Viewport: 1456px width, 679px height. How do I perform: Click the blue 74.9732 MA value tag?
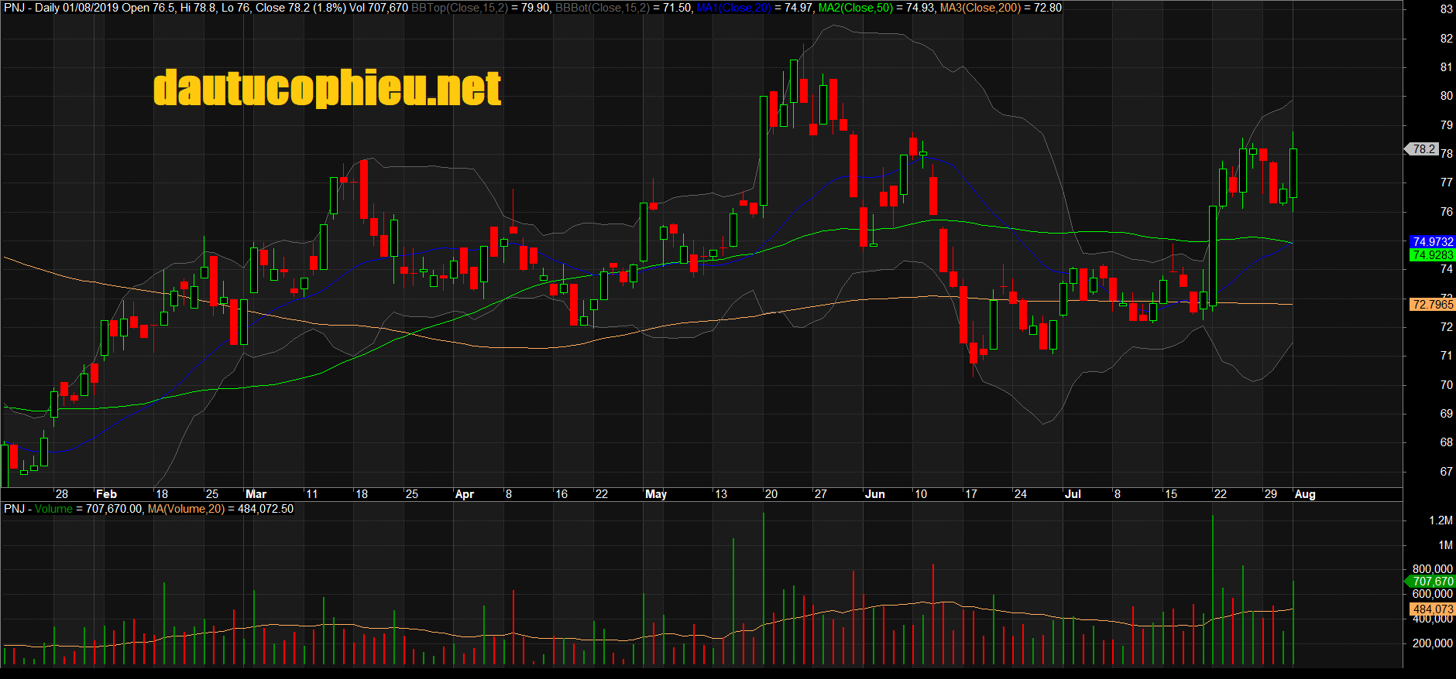[x=1433, y=242]
